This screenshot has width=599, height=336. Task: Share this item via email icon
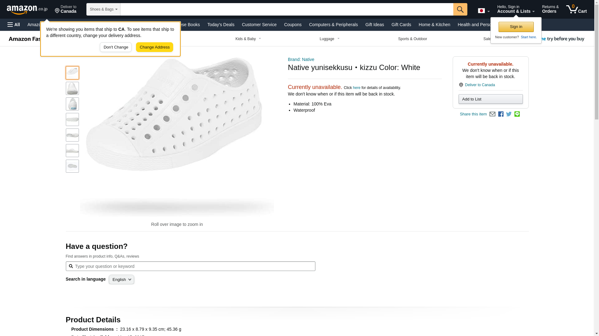click(492, 114)
